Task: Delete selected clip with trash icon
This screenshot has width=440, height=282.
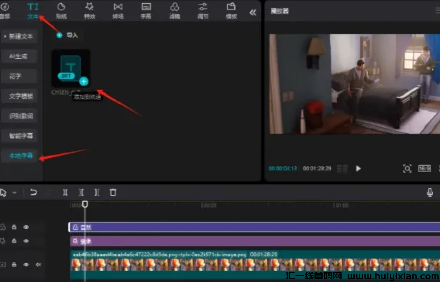Action: (x=113, y=192)
